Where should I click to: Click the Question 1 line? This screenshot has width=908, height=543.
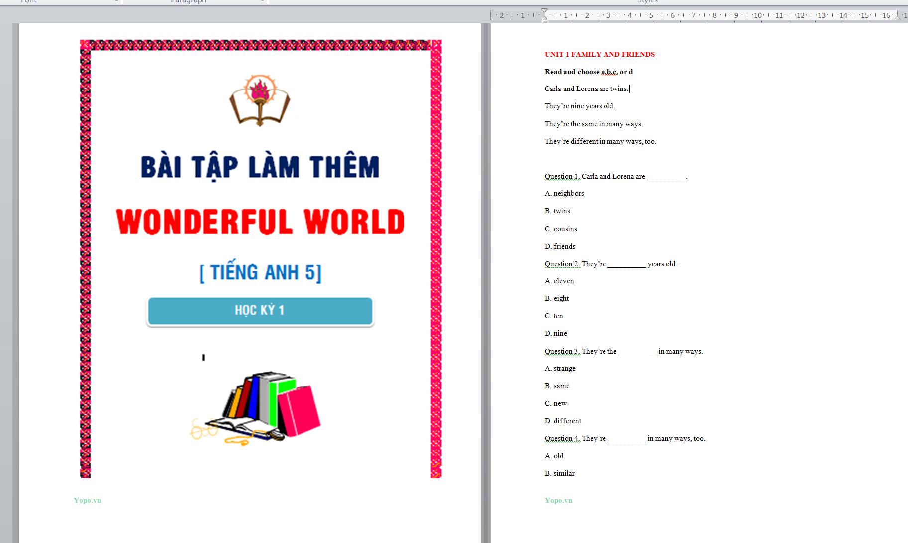[x=616, y=176]
